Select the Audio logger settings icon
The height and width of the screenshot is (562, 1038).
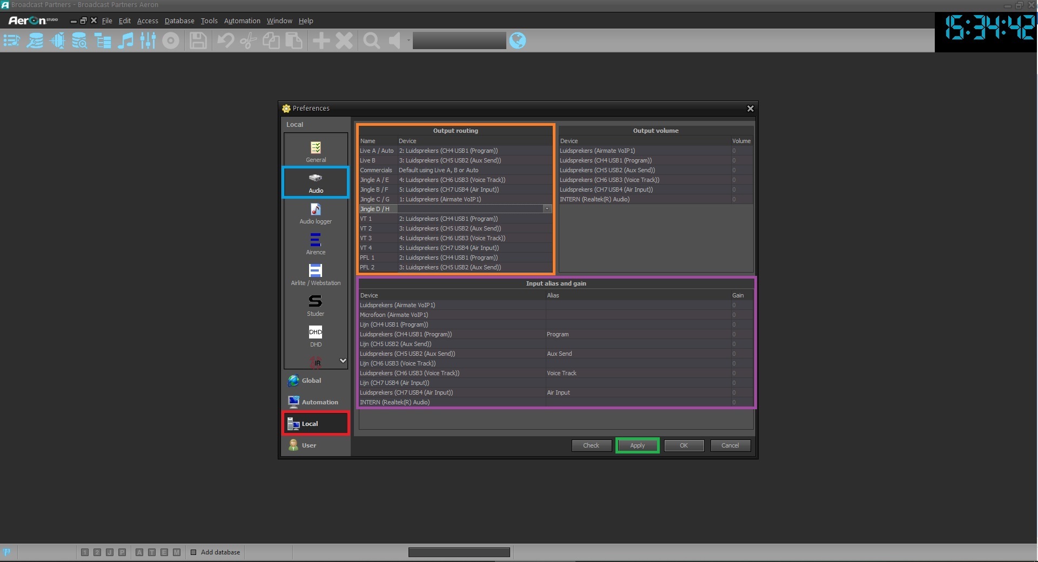coord(316,213)
